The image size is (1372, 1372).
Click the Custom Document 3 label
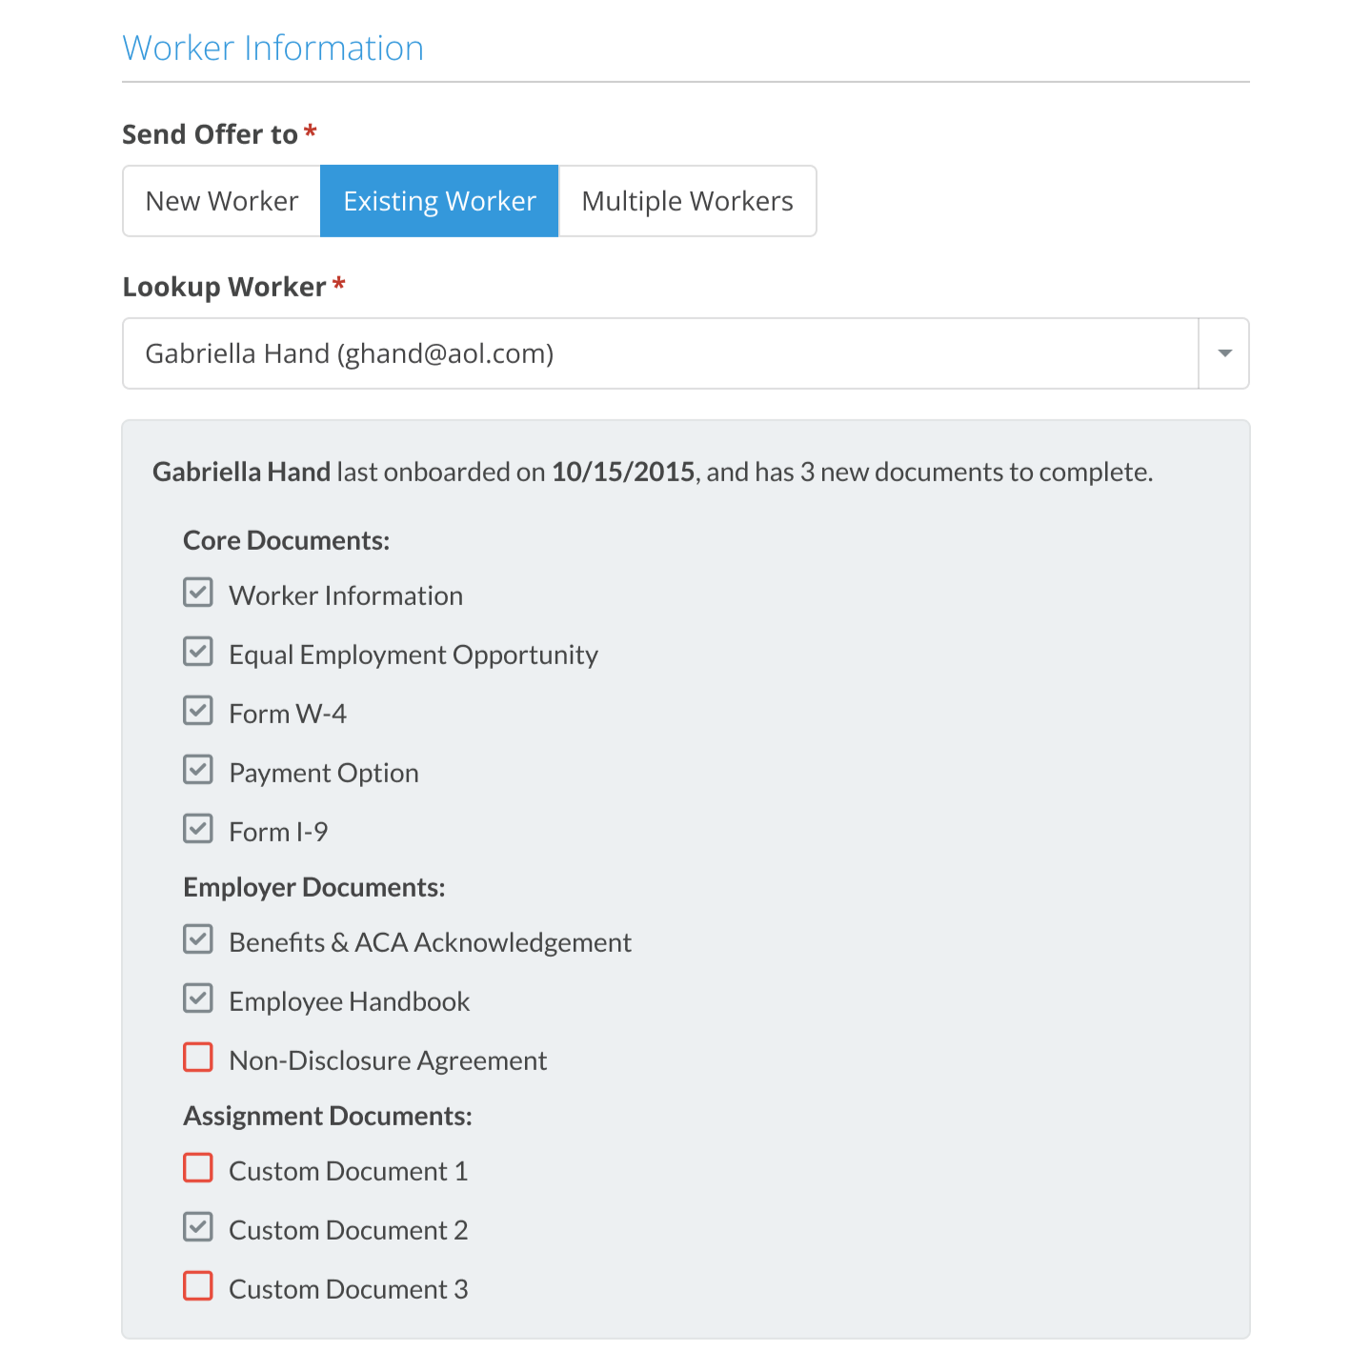pos(349,1289)
